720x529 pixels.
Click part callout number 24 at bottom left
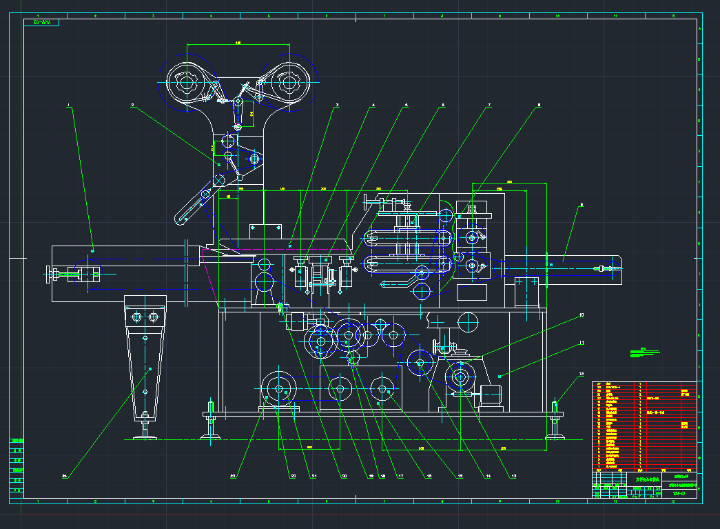click(x=65, y=476)
